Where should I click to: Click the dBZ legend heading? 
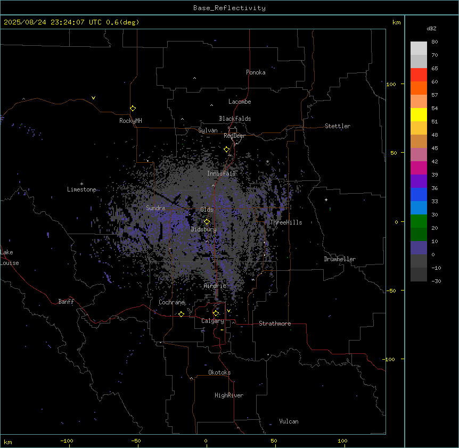[x=431, y=28]
